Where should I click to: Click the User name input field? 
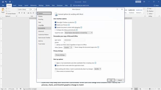pyautogui.click(x=74, y=40)
